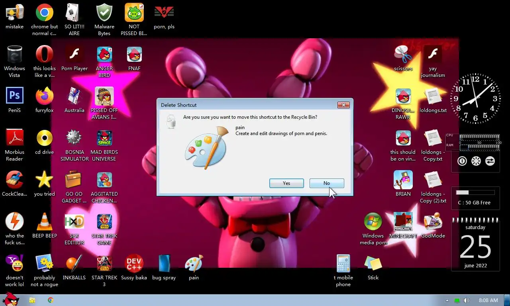Click the CPU usage meter bar
Viewport: 510px width, 306px height.
(479, 137)
